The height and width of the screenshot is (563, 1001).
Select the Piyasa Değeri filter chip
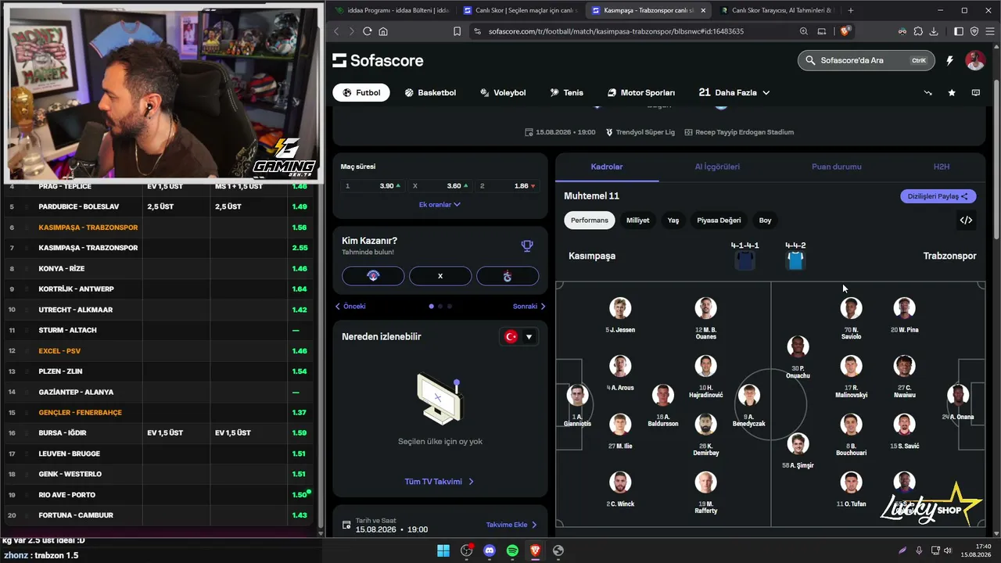point(719,221)
